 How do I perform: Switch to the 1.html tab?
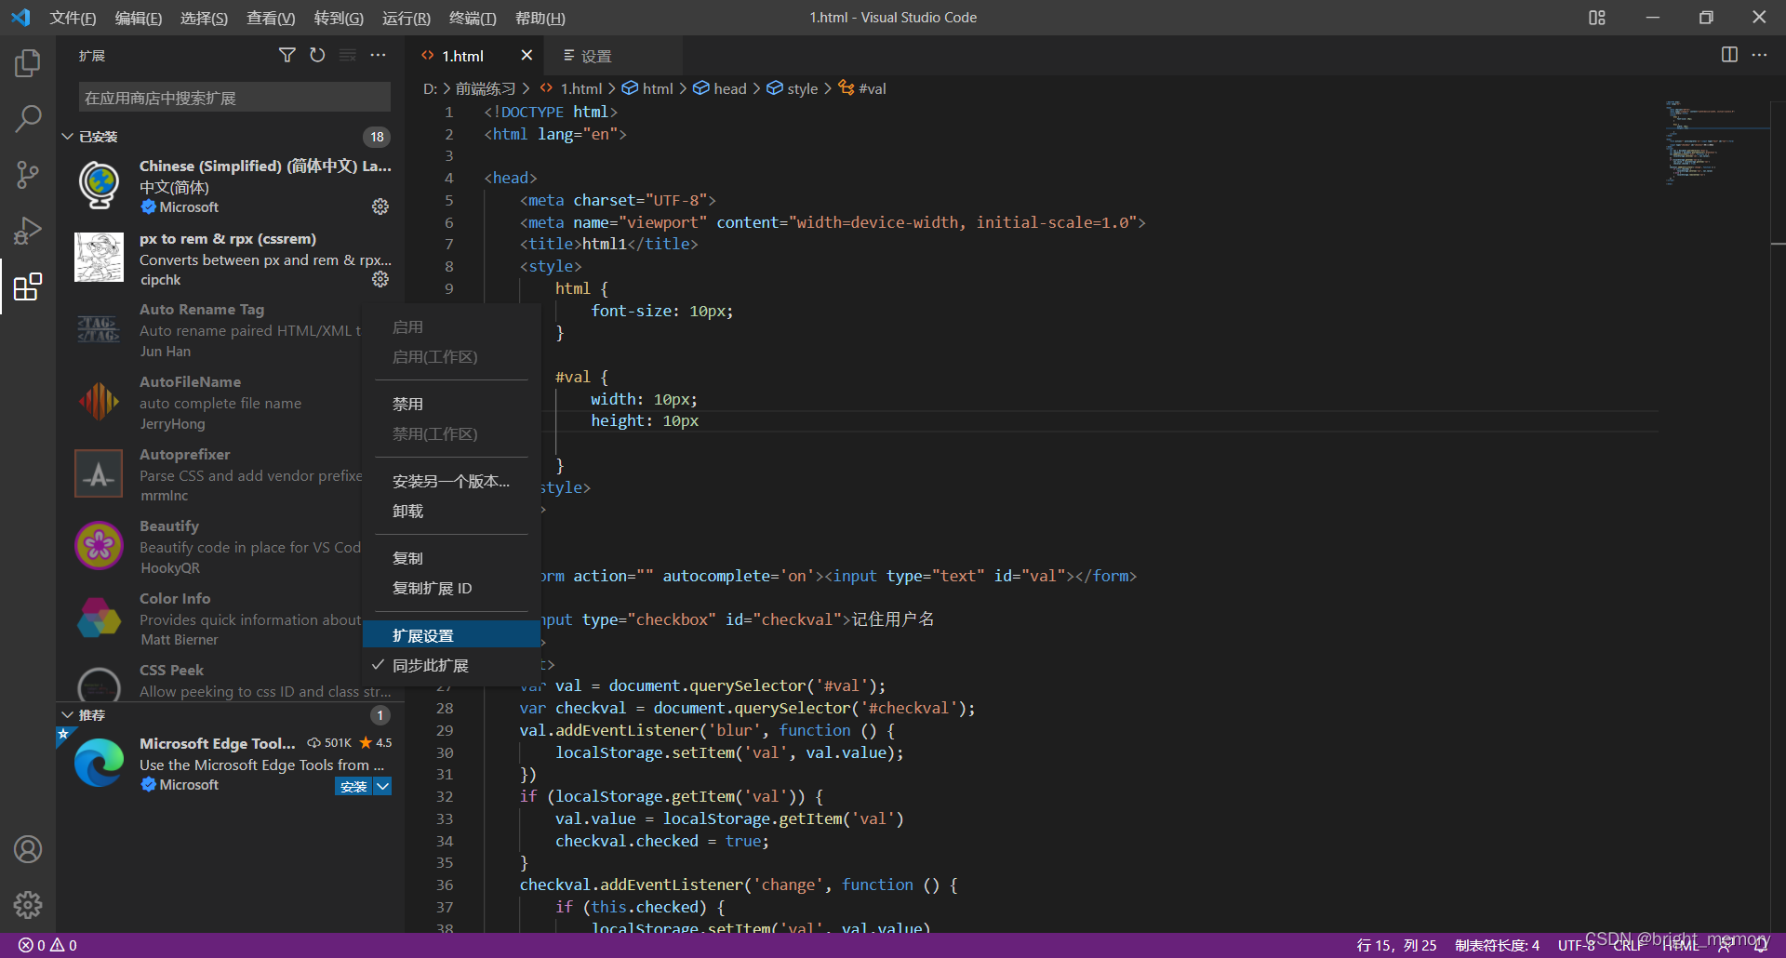click(x=474, y=56)
